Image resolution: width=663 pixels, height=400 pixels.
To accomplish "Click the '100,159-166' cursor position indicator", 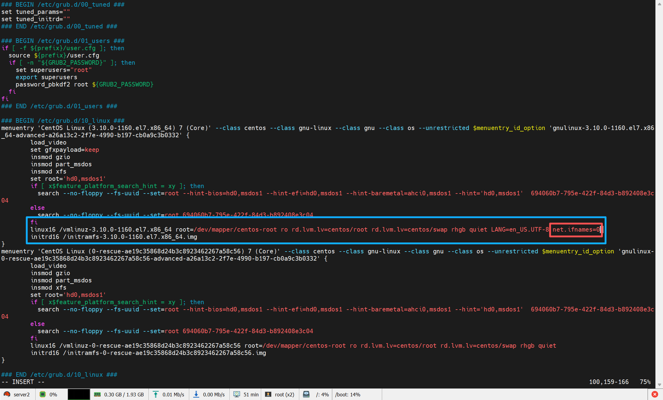I will tap(609, 382).
